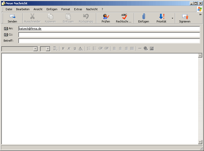Toggle italic formatting button K

tap(69, 49)
